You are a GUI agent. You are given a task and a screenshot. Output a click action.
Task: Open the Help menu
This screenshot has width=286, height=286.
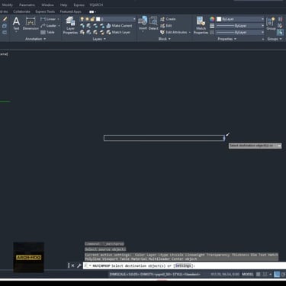point(63,5)
